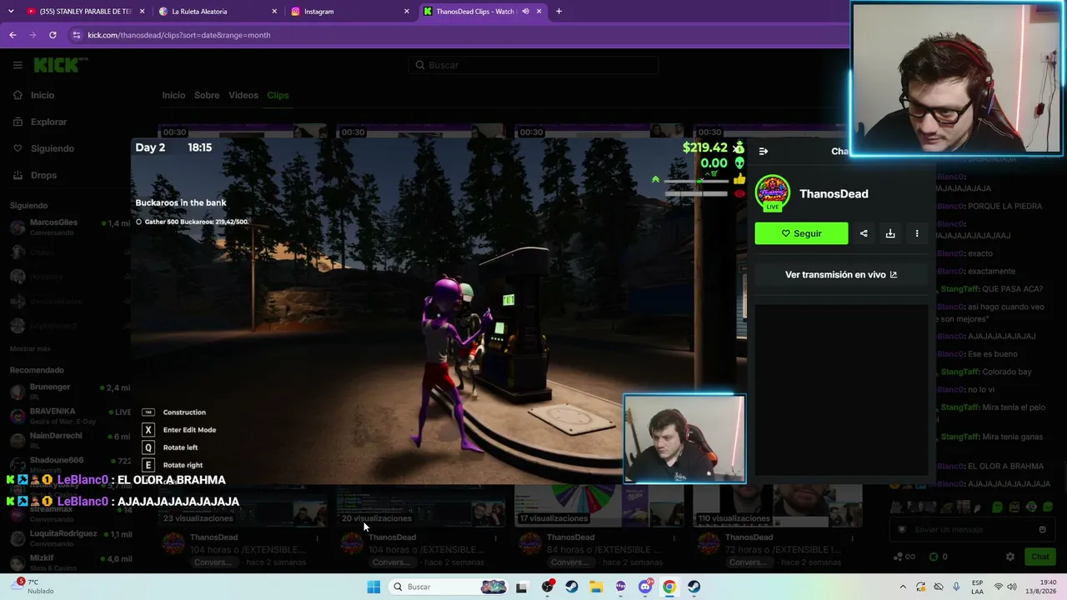The image size is (1067, 600).
Task: Click the site info icon in address bar
Action: pos(77,35)
